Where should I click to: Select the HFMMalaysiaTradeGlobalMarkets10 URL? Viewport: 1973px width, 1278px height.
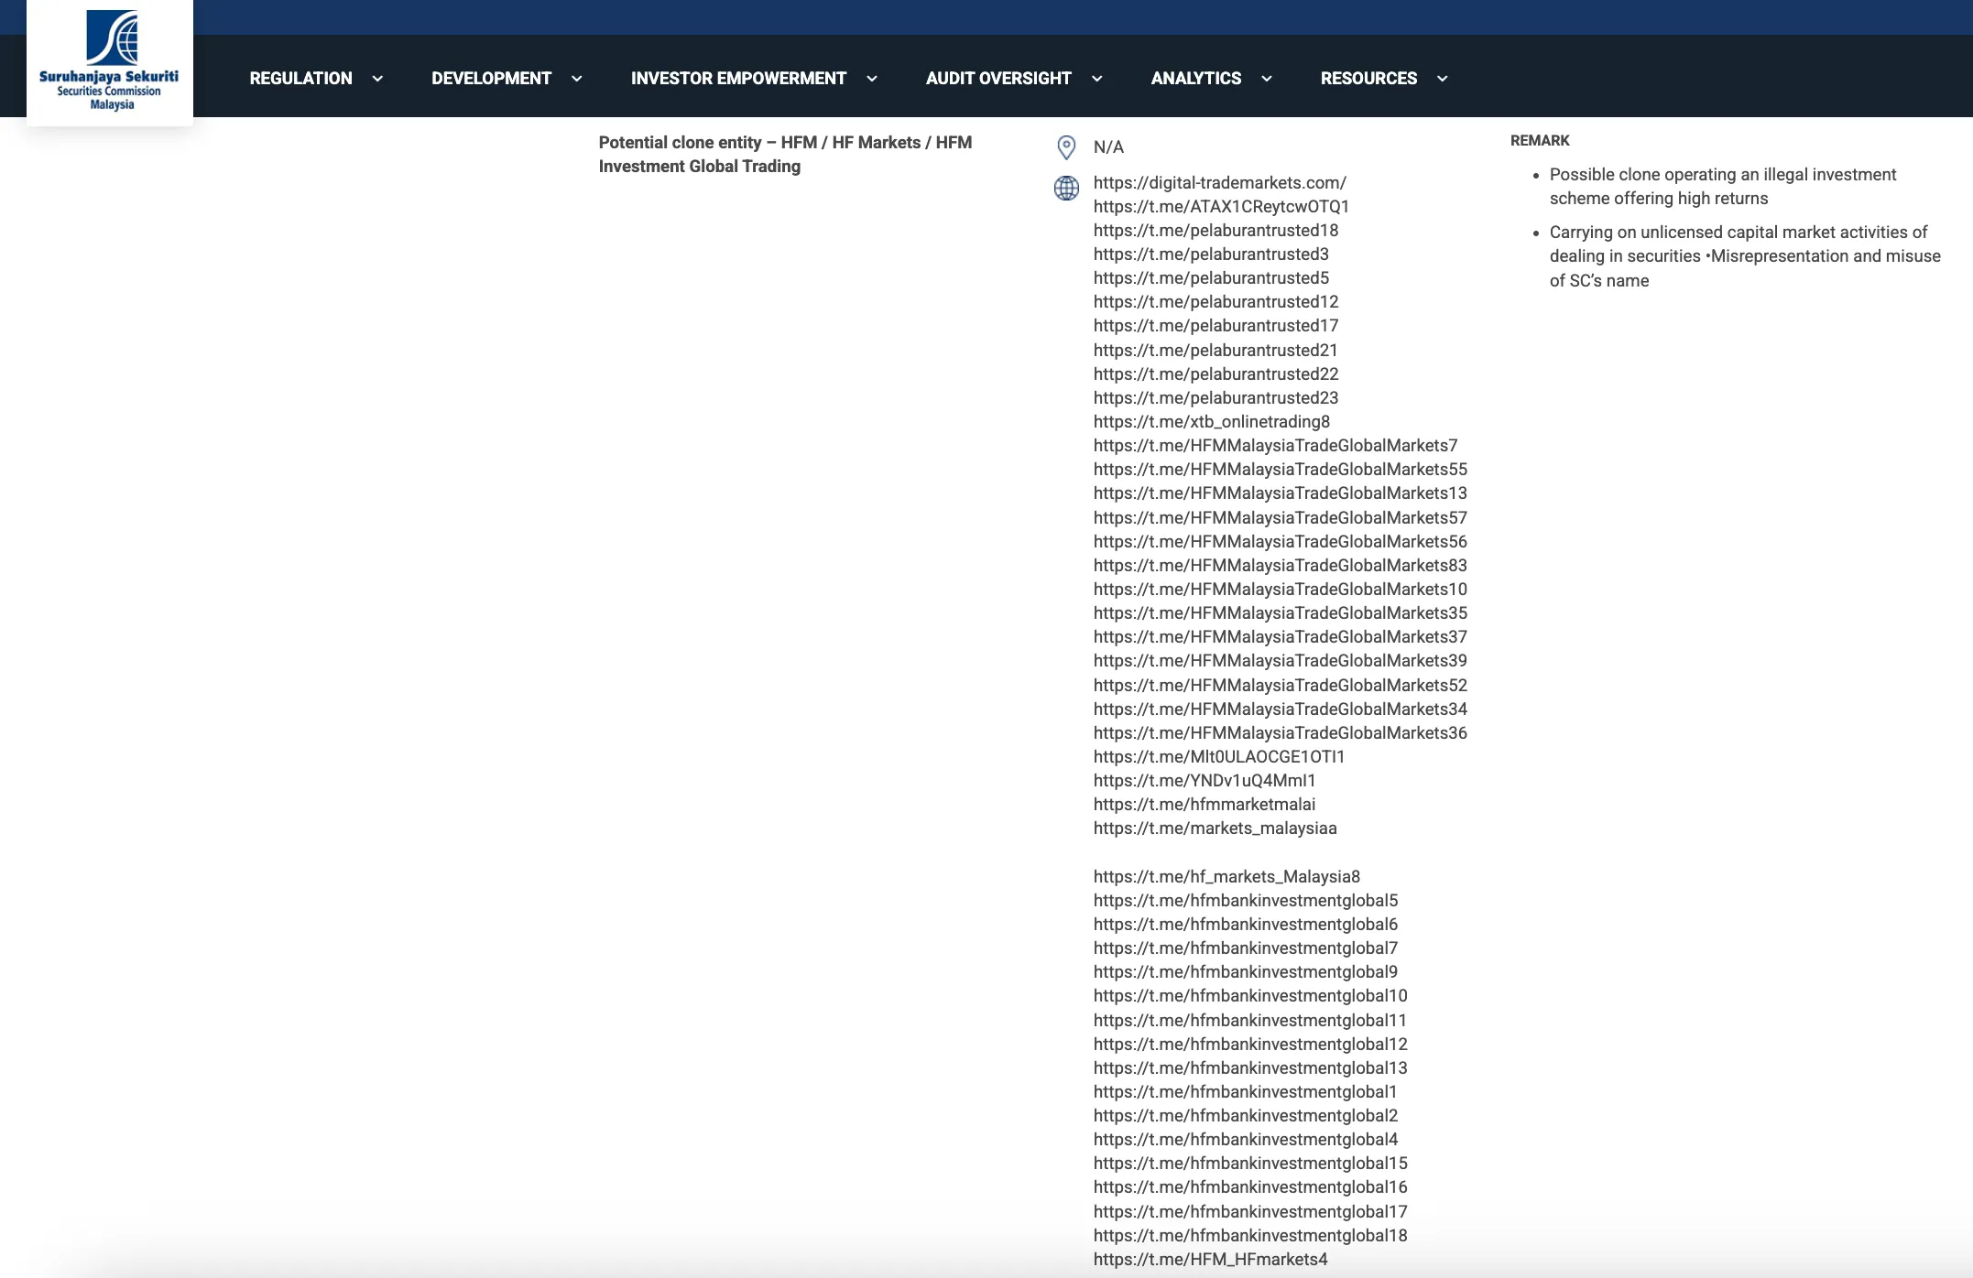coord(1281,590)
